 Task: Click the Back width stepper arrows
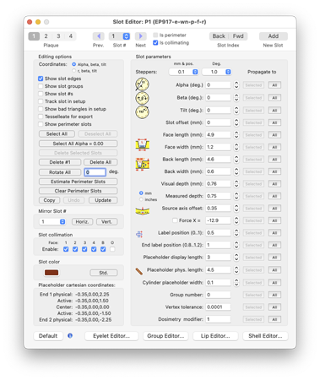236,171
